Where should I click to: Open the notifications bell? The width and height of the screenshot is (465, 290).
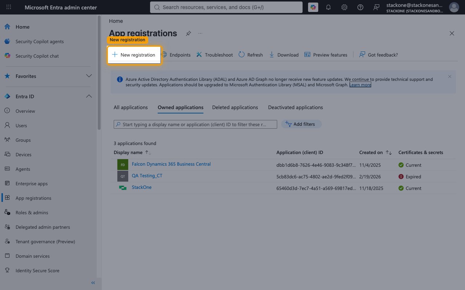point(328,7)
